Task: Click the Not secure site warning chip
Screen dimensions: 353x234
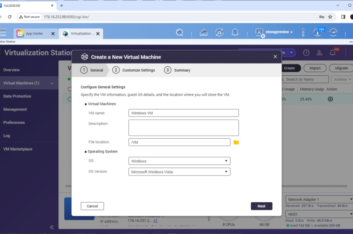Action: [29, 17]
